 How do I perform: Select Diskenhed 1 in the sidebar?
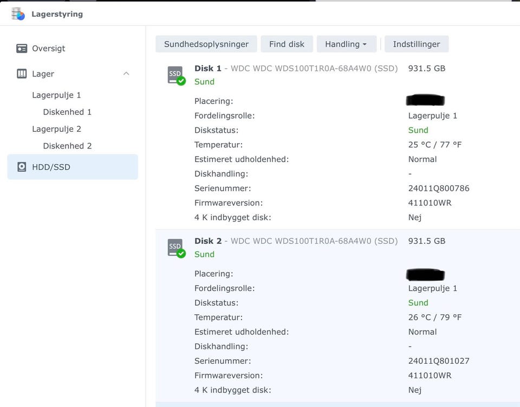coord(67,112)
